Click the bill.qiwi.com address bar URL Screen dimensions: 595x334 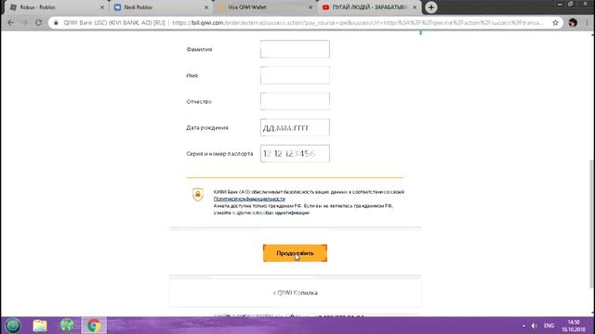tap(357, 22)
